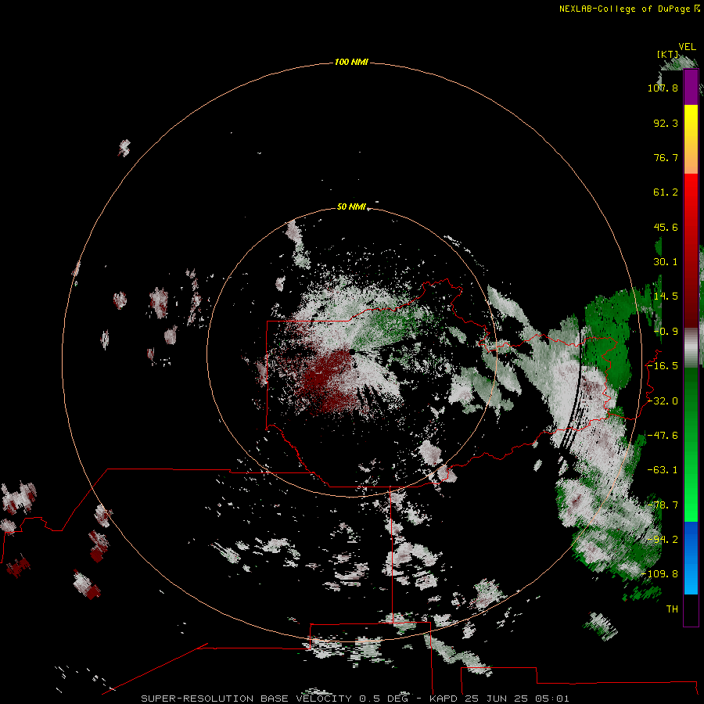Click the [KT] units label
The image size is (704, 704).
click(667, 54)
